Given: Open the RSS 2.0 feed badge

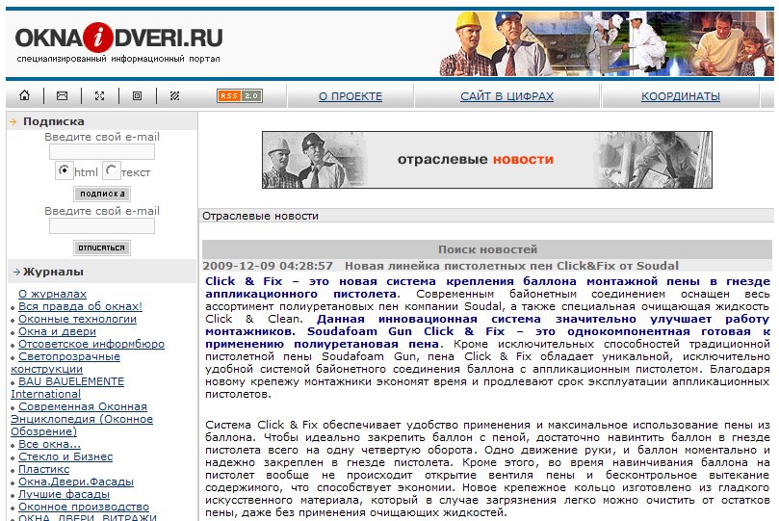Looking at the screenshot, I should (240, 96).
